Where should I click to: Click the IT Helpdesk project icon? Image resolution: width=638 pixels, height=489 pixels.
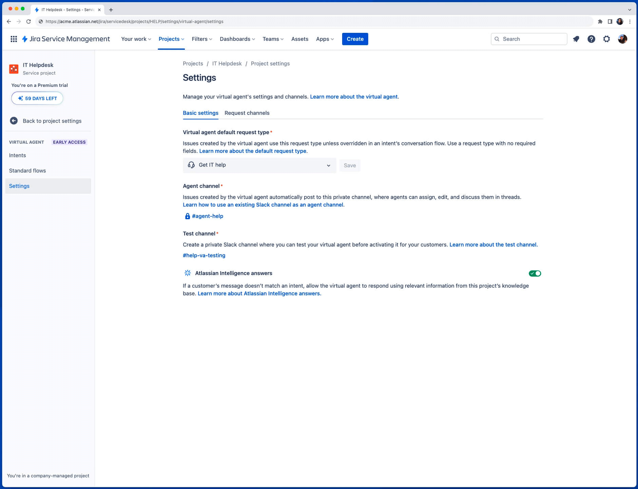tap(14, 69)
